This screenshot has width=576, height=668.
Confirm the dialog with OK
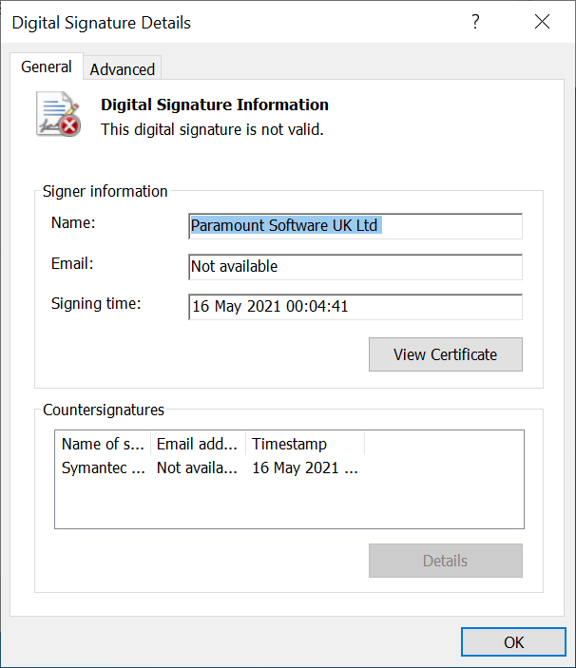point(513,642)
